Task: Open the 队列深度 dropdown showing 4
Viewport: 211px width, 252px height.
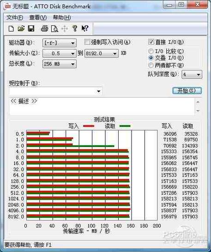Action: pos(192,74)
